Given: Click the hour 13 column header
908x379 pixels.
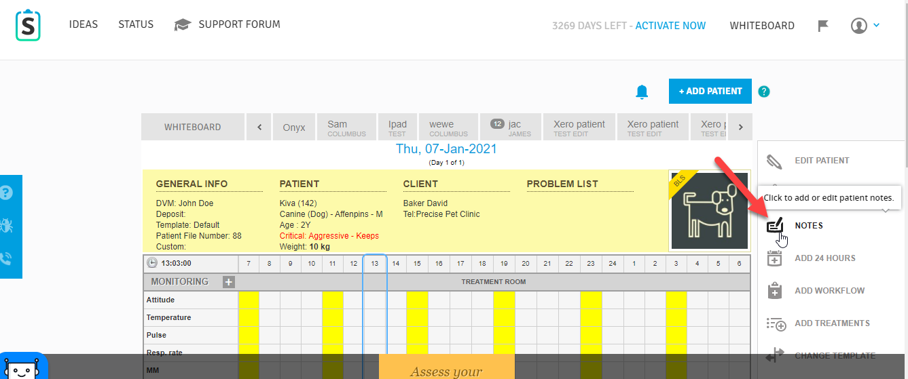Looking at the screenshot, I should coord(375,263).
